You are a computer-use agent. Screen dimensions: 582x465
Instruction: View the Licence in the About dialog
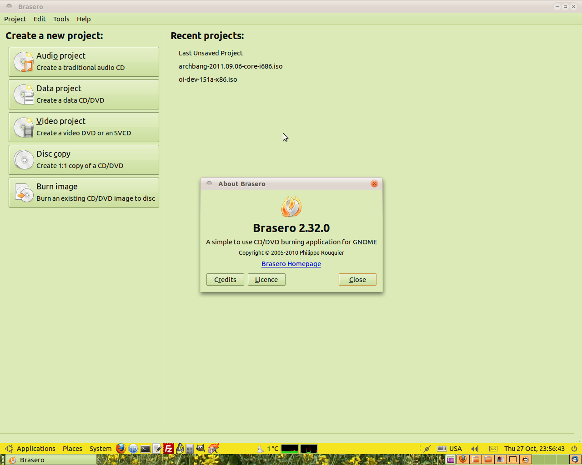266,280
